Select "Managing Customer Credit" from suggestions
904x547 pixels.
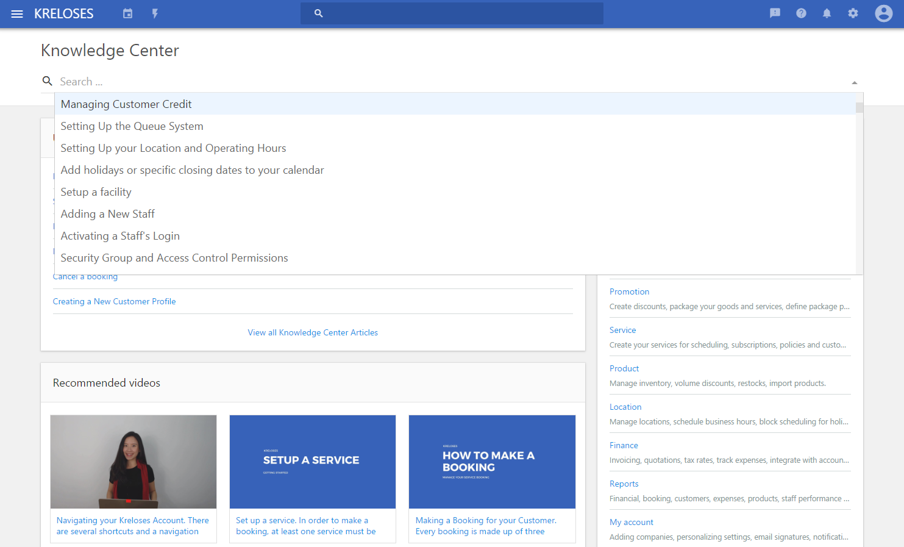126,104
